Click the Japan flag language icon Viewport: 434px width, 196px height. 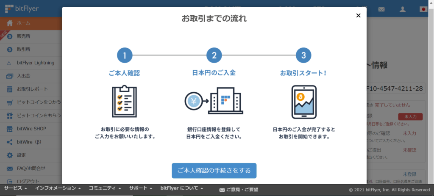click(x=423, y=9)
